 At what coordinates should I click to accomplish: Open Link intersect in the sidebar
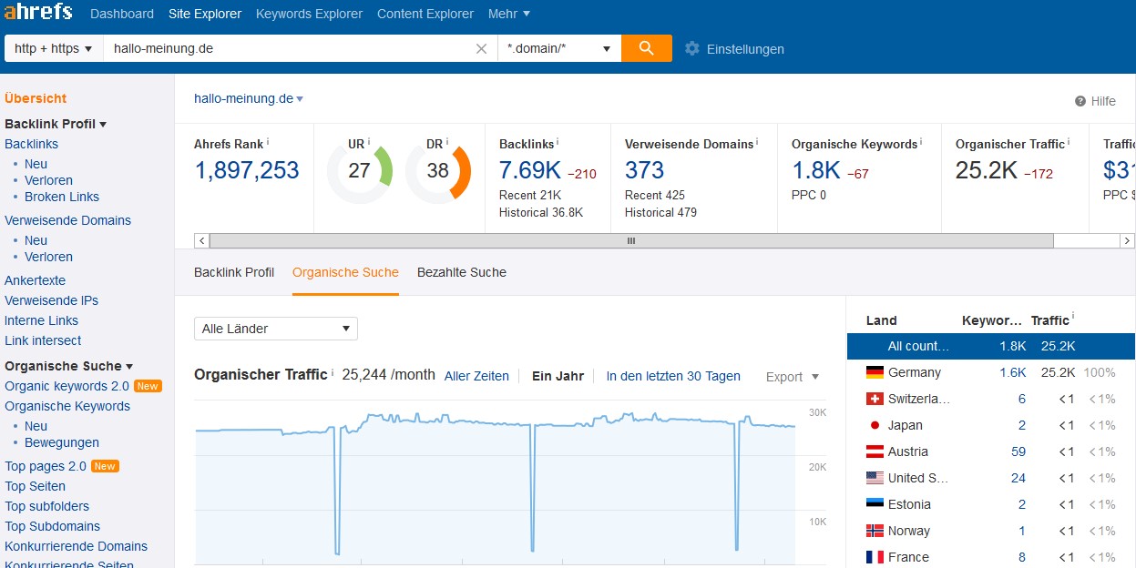(x=43, y=340)
